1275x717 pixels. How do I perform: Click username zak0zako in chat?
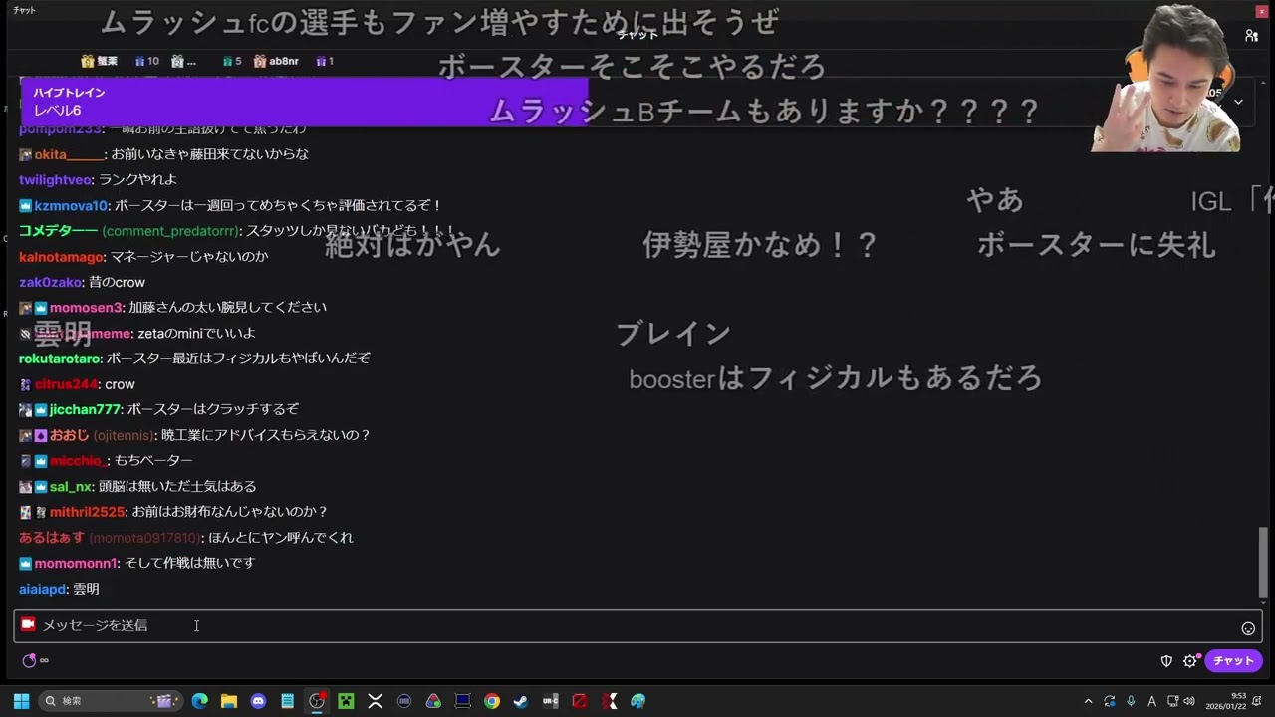[x=50, y=282]
